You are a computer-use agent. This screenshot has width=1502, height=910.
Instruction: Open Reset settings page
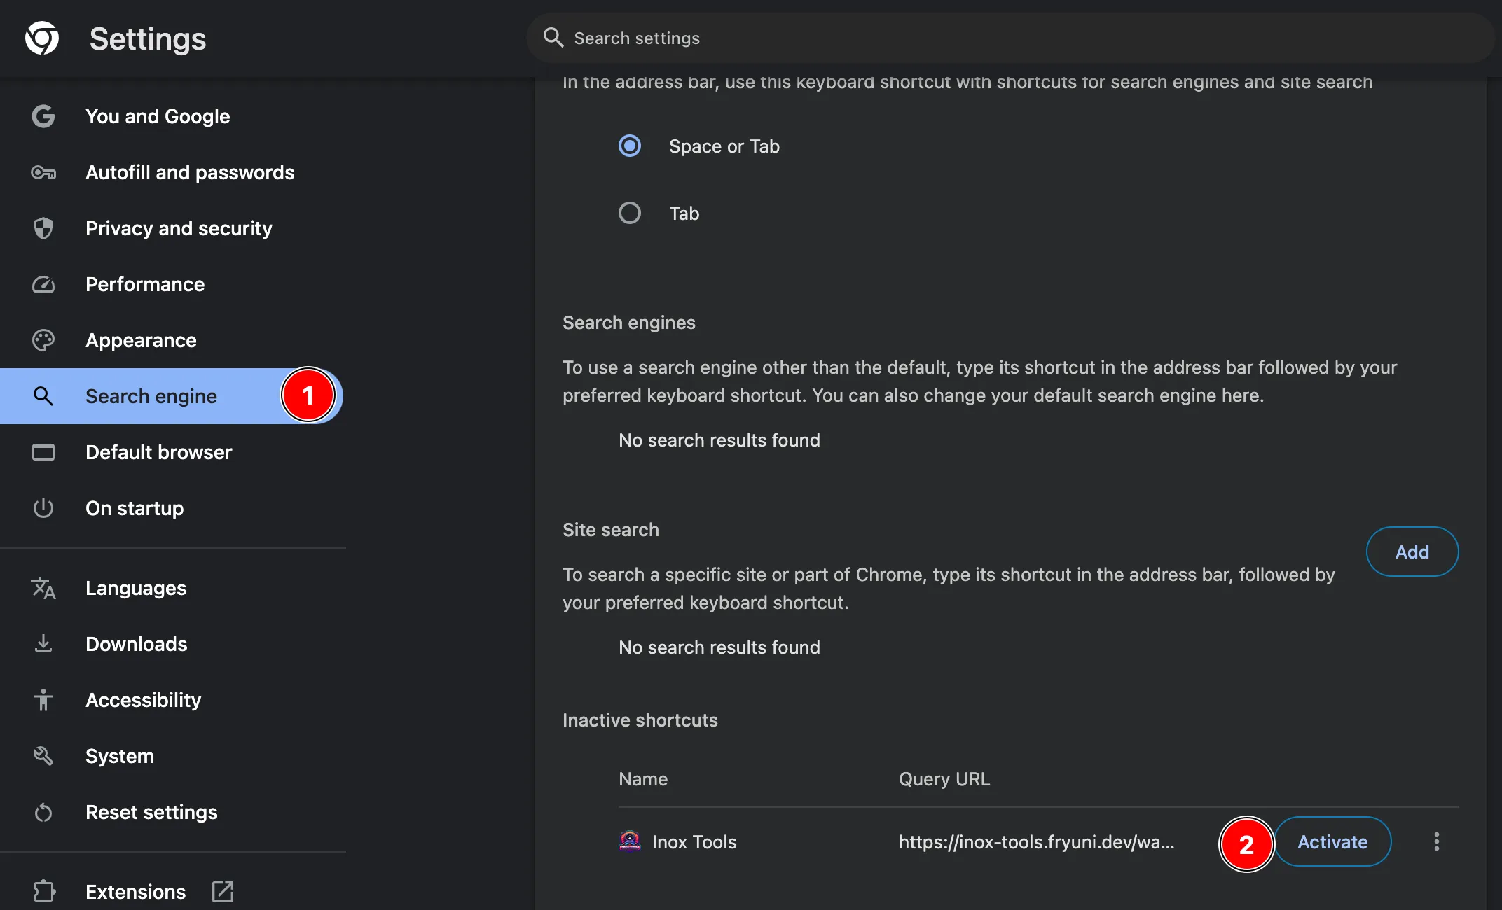[x=151, y=812]
